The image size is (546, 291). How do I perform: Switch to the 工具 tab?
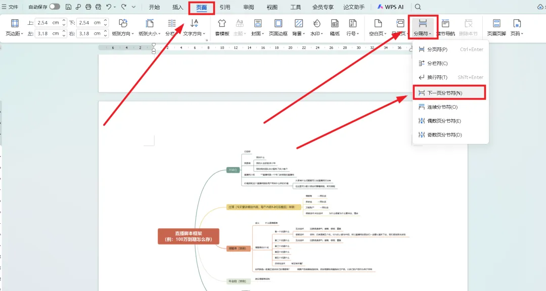pos(296,7)
